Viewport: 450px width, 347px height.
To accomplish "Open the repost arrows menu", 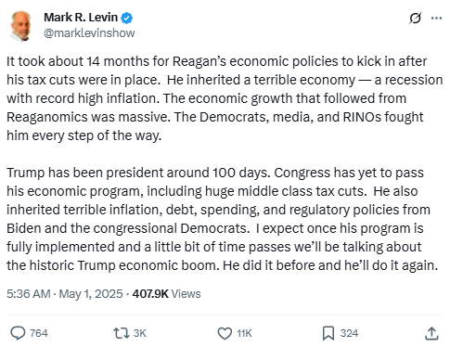I will coord(122,333).
